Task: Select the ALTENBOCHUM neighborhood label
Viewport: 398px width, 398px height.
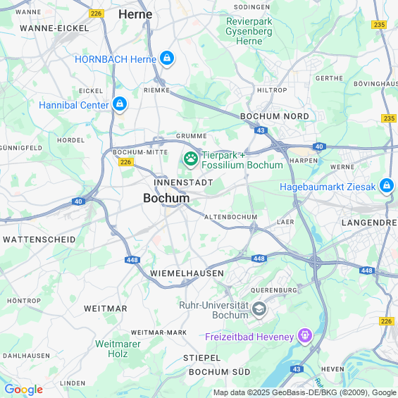Action: 231,217
